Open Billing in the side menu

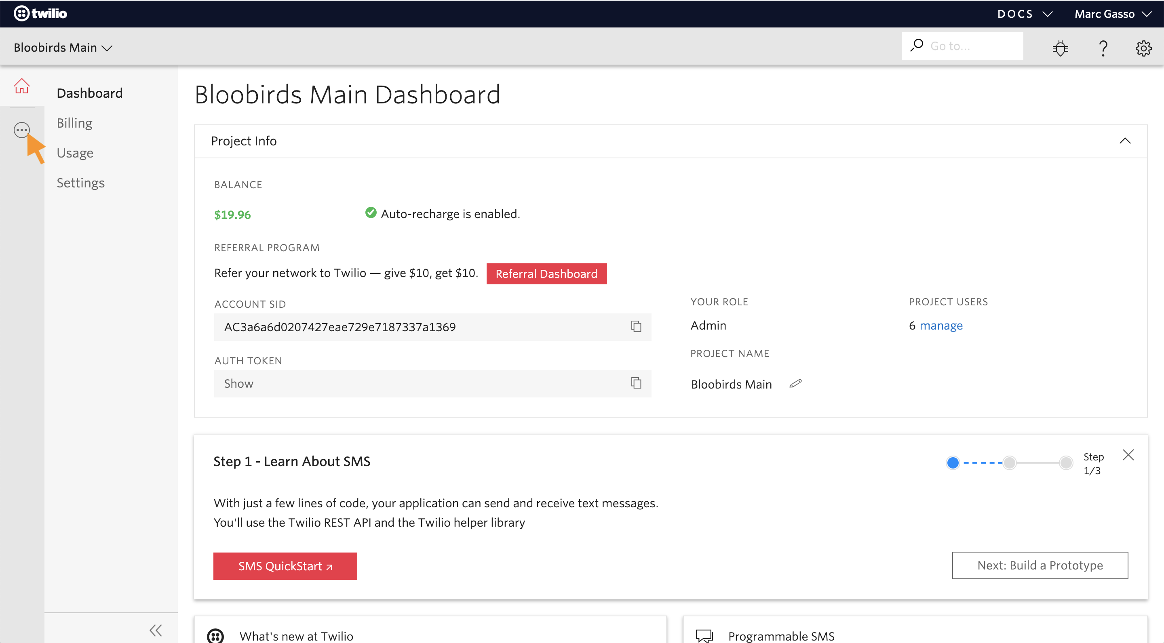pos(74,123)
